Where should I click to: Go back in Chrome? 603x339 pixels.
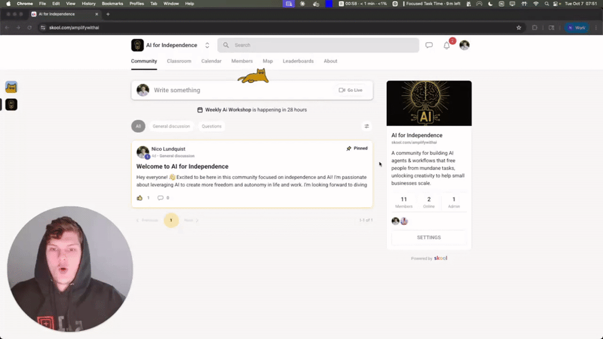click(7, 28)
